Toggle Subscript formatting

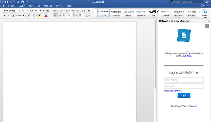click(24, 15)
